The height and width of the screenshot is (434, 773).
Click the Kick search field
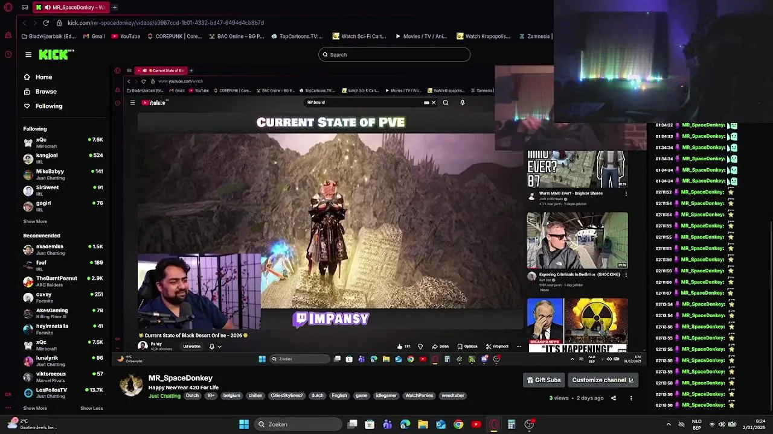(394, 55)
